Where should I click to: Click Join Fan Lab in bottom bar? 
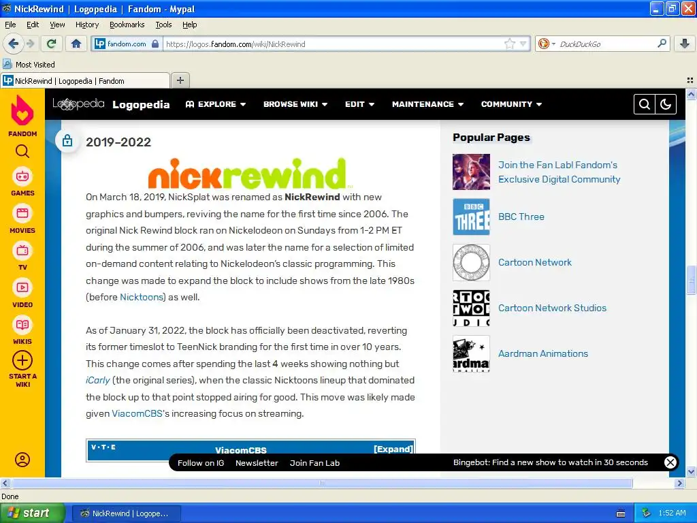point(314,463)
